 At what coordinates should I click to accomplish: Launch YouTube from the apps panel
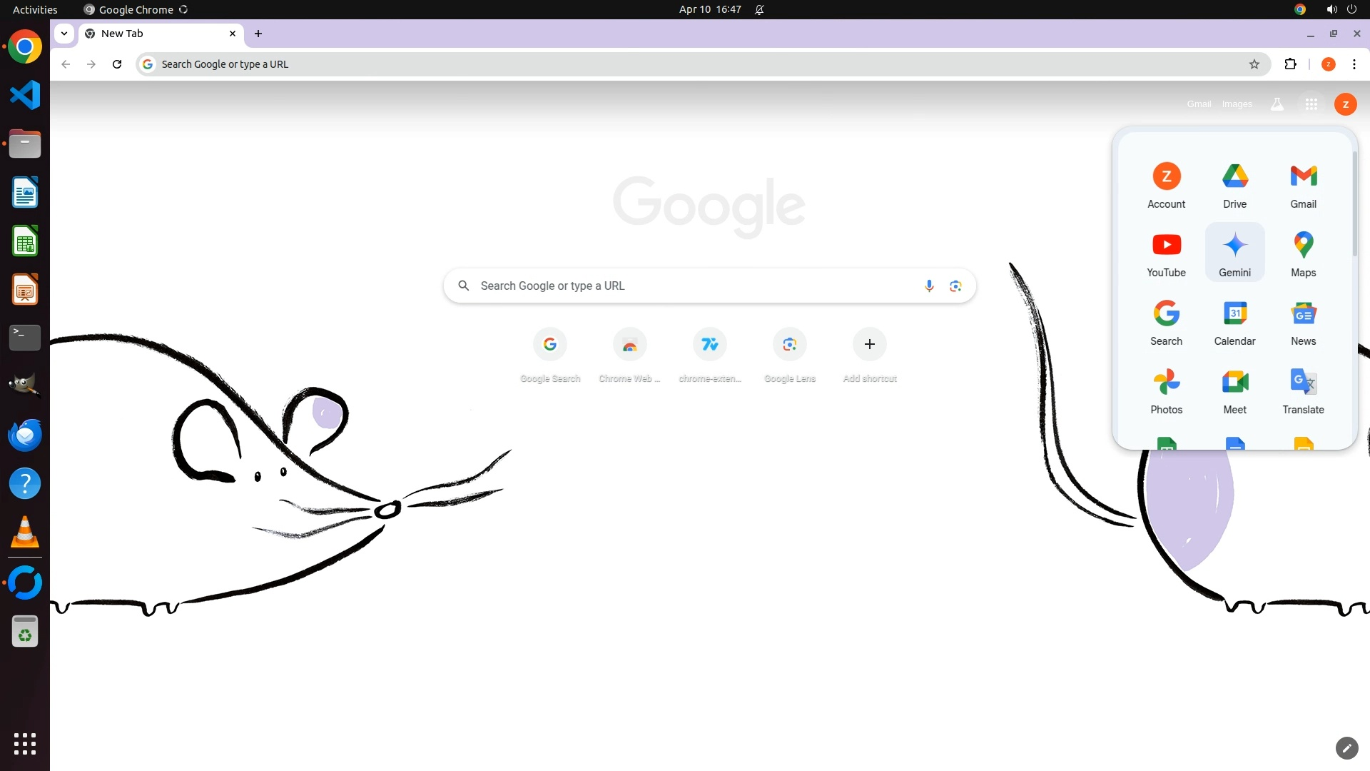(1166, 252)
